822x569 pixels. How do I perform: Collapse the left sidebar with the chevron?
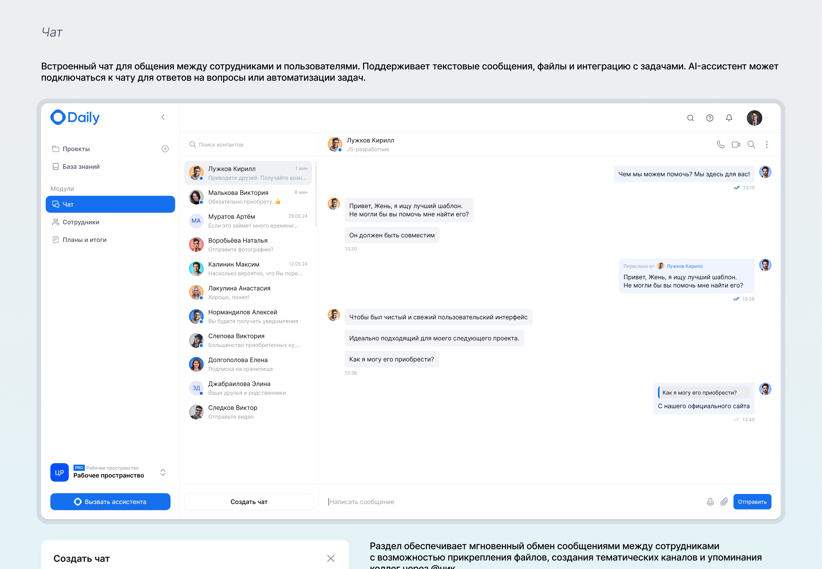pos(163,117)
